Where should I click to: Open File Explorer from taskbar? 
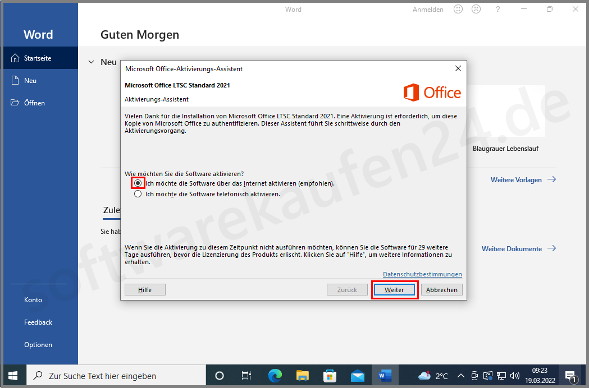click(302, 376)
